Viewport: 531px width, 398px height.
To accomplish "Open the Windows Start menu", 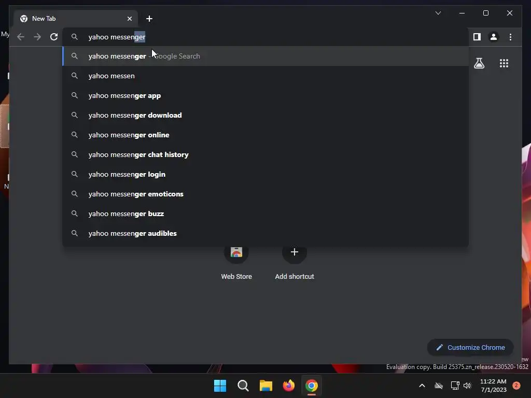I will pyautogui.click(x=220, y=386).
